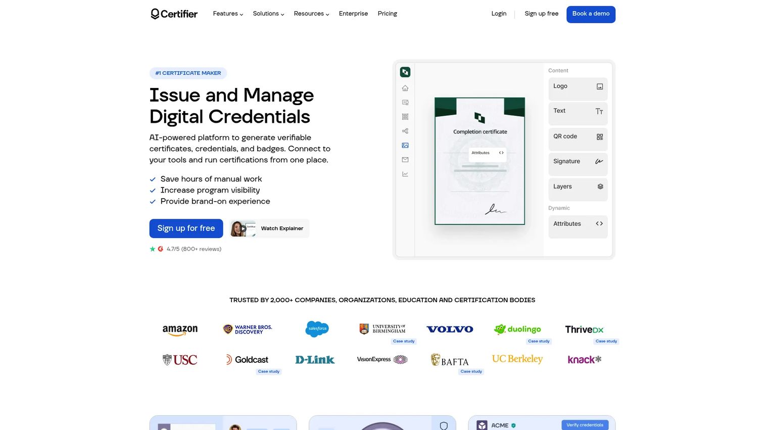Open the Enterprise page
Image resolution: width=765 pixels, height=430 pixels.
353,14
